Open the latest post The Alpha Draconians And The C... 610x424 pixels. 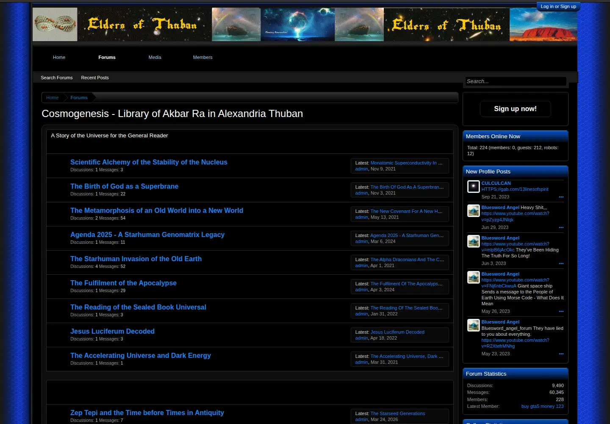[x=407, y=259]
